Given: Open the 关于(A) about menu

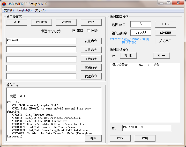Looking at the screenshot, I should pos(40,10).
